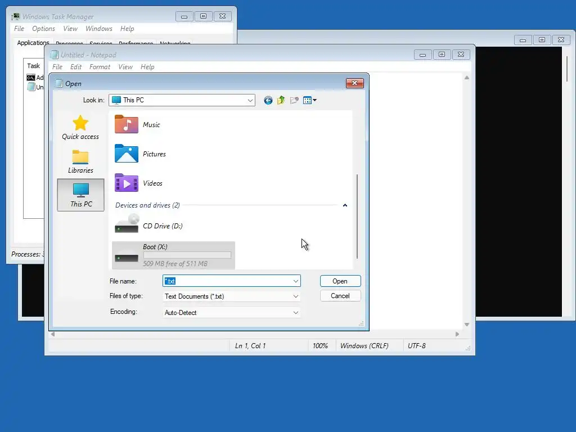Click Notepad horizontal scroll right arrow

457,334
